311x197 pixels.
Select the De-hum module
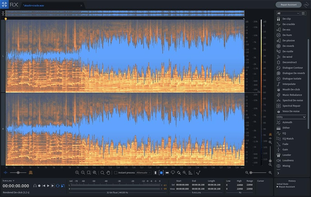tap(287, 35)
